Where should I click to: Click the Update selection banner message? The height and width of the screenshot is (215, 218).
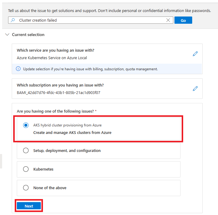tap(90, 69)
